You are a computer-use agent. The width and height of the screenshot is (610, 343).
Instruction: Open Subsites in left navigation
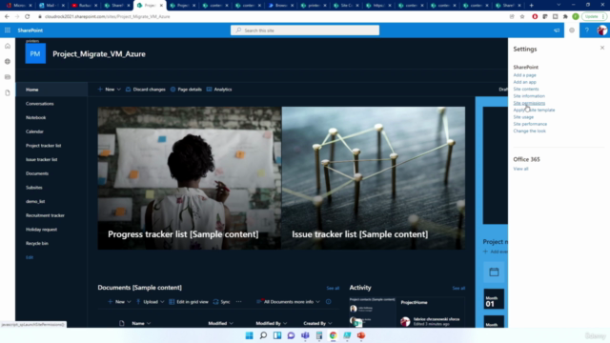pos(34,188)
